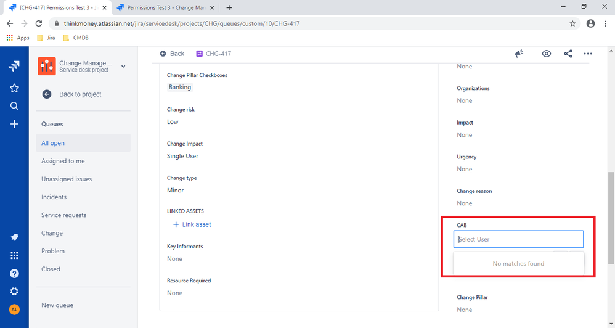
Task: Toggle the watch issue eye icon
Action: click(x=547, y=54)
